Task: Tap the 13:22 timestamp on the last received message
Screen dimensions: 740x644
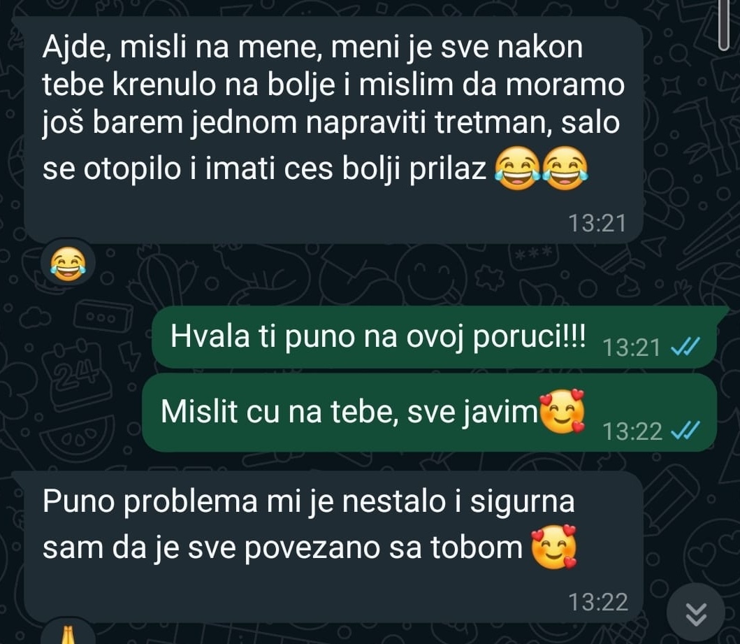Action: [598, 602]
